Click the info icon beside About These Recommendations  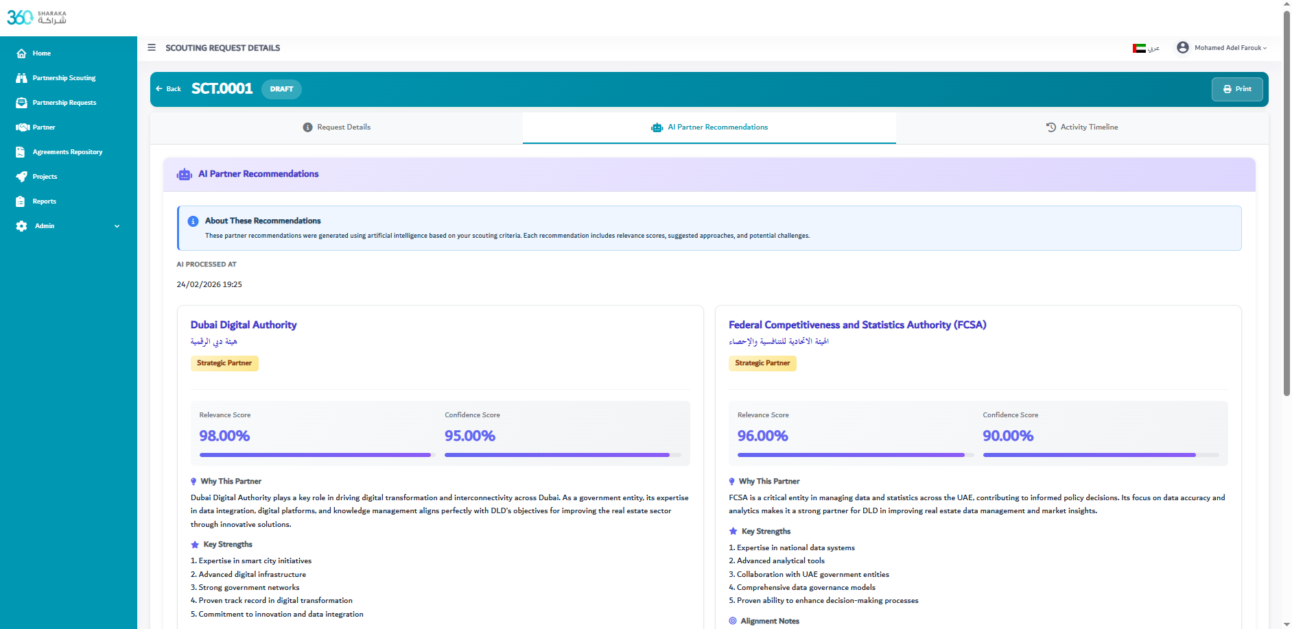pyautogui.click(x=193, y=221)
